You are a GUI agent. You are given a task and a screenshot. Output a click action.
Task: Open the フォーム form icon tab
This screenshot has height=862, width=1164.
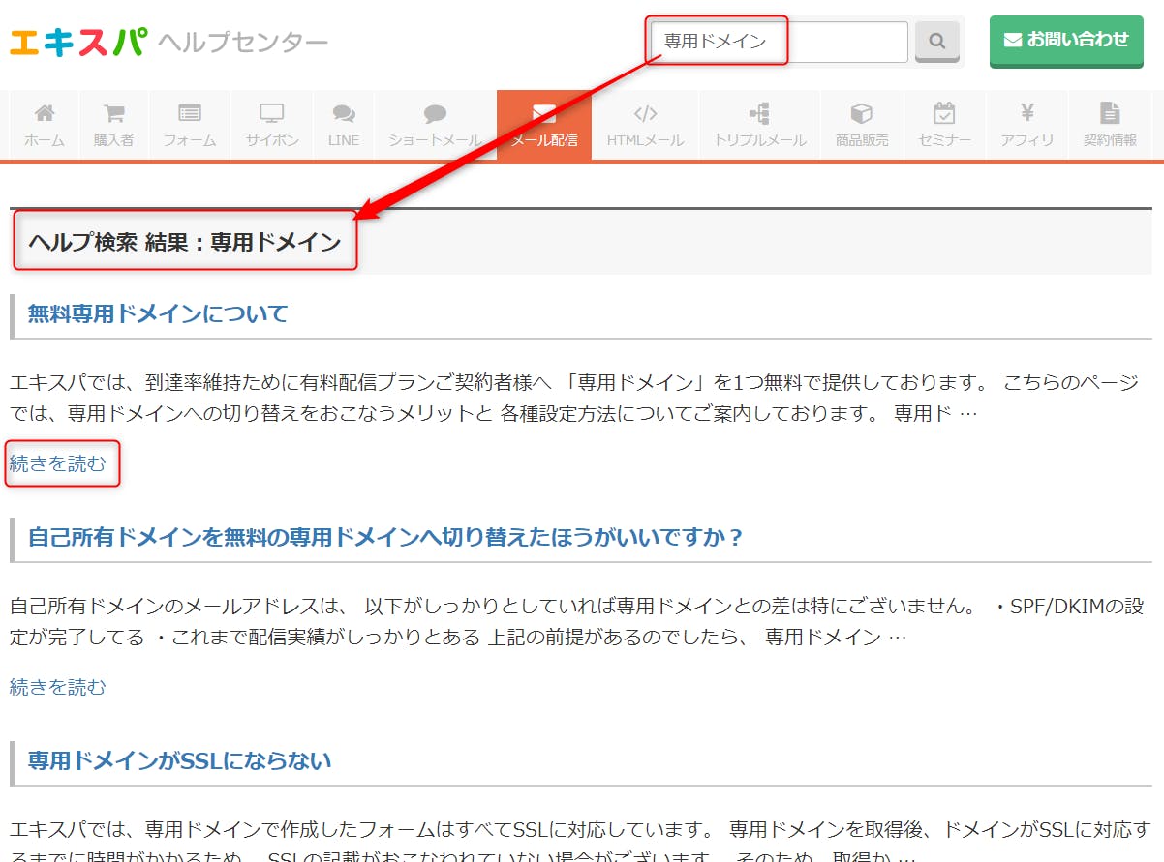pos(189,125)
